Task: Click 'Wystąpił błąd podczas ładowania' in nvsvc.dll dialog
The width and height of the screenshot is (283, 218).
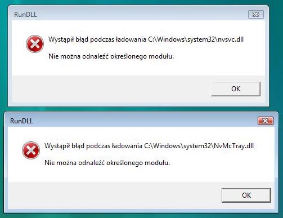Action: coord(97,39)
